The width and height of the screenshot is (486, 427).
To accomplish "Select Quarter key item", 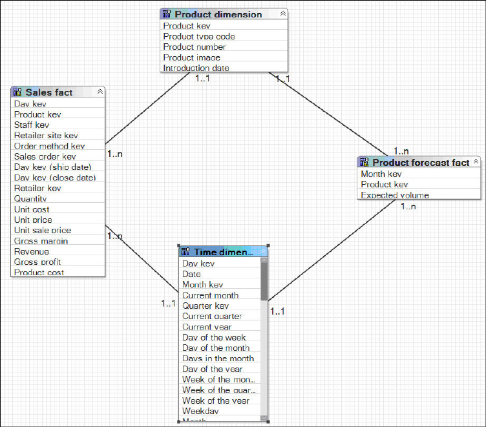I will (220, 306).
